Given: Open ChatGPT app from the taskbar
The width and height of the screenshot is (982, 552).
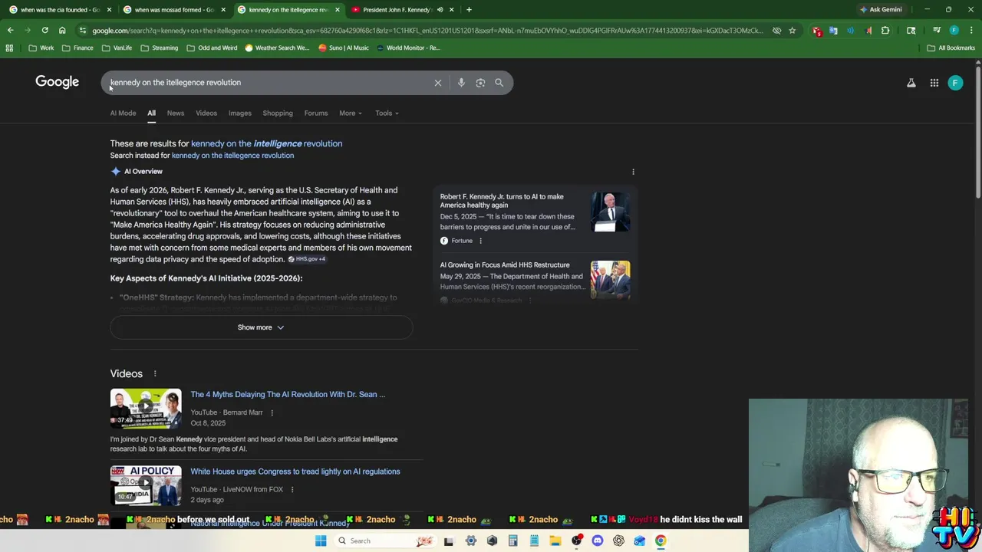Looking at the screenshot, I should point(618,541).
